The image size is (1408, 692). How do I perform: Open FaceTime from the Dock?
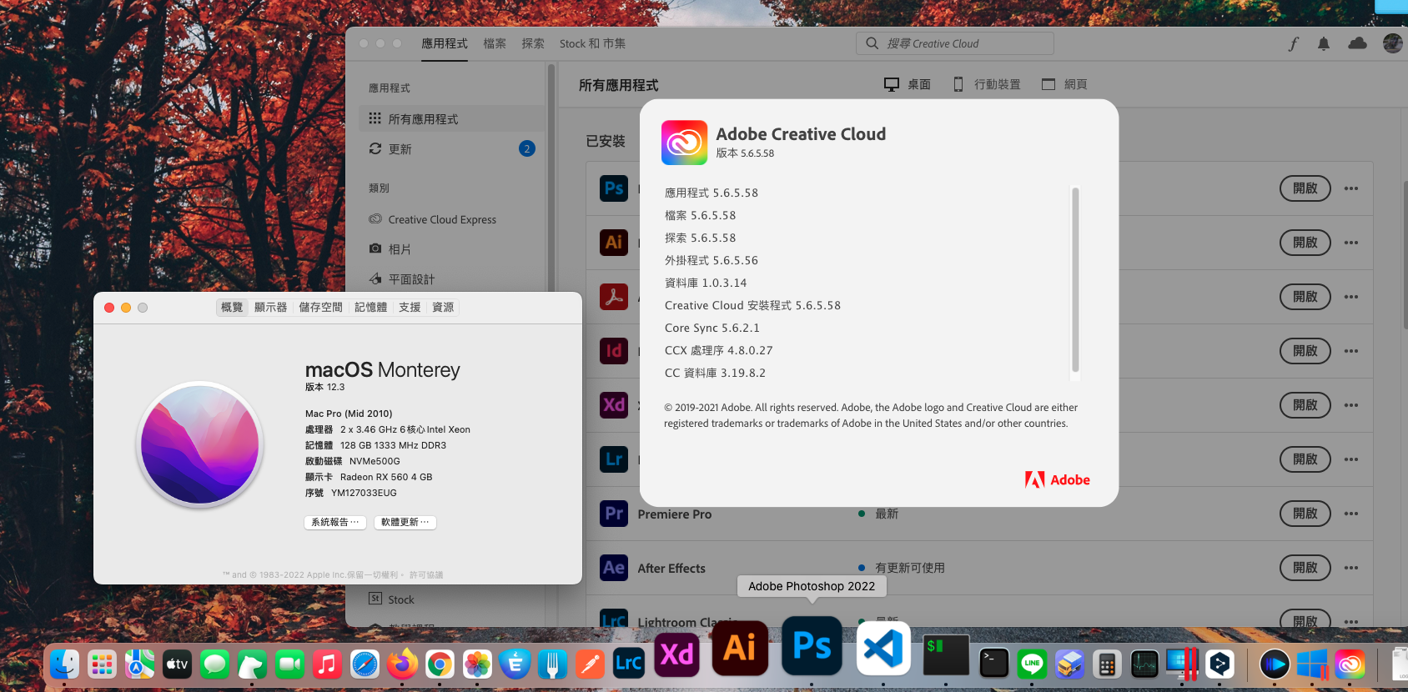pos(289,664)
